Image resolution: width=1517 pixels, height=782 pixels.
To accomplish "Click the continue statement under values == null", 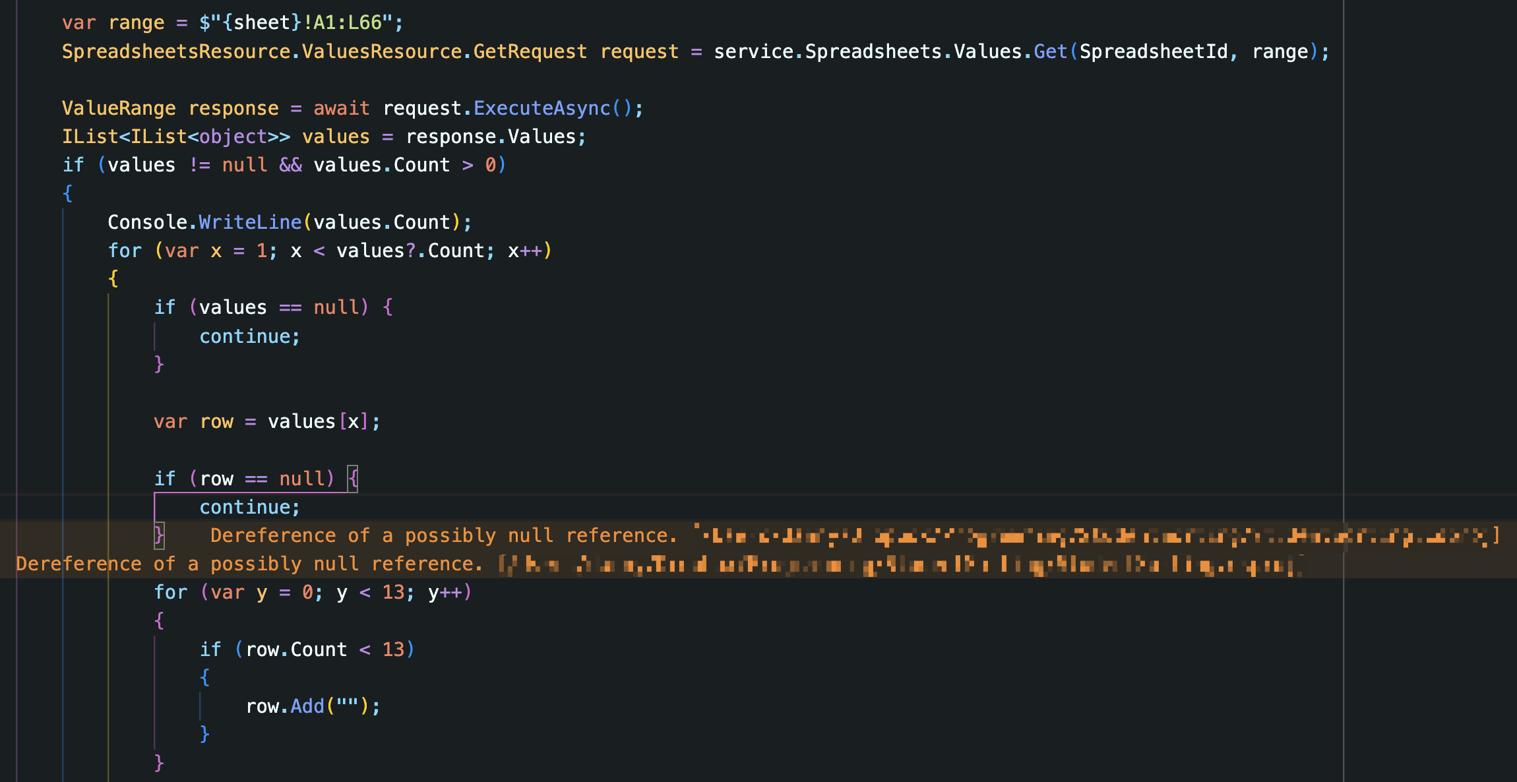I will click(x=249, y=336).
